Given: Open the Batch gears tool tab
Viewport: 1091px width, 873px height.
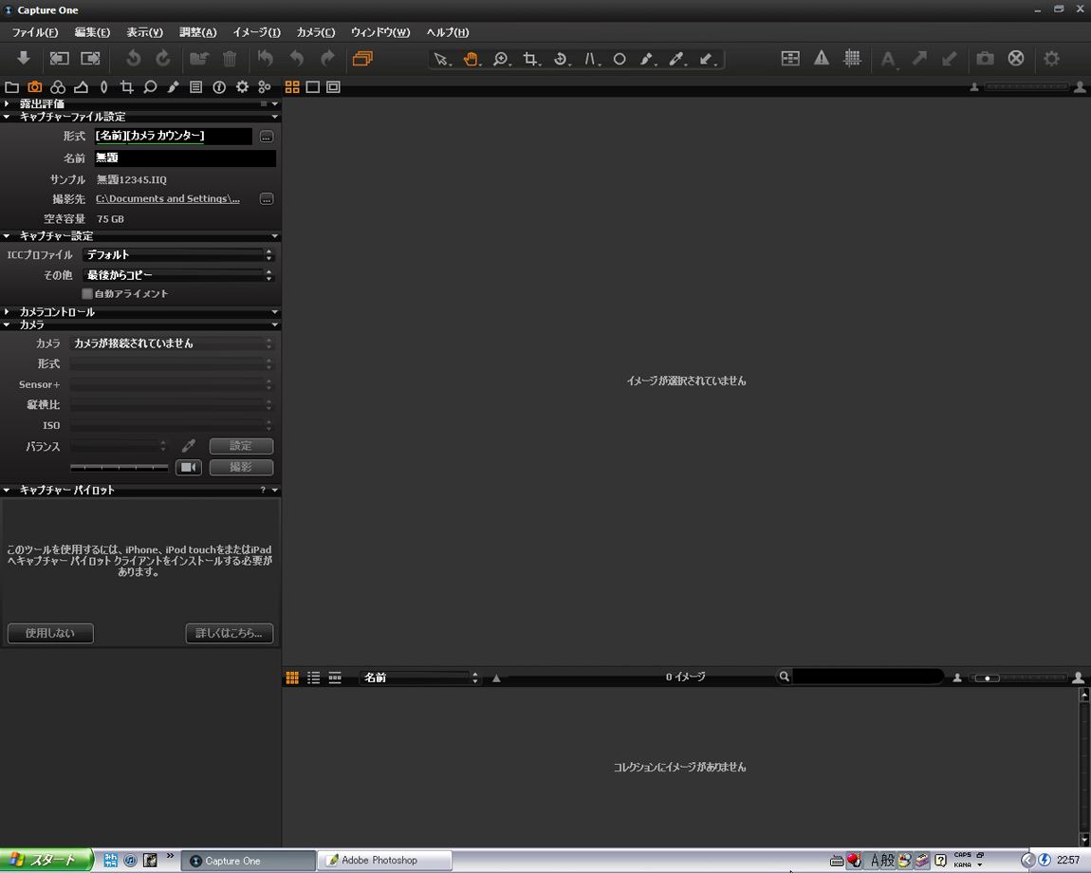Looking at the screenshot, I should point(265,87).
